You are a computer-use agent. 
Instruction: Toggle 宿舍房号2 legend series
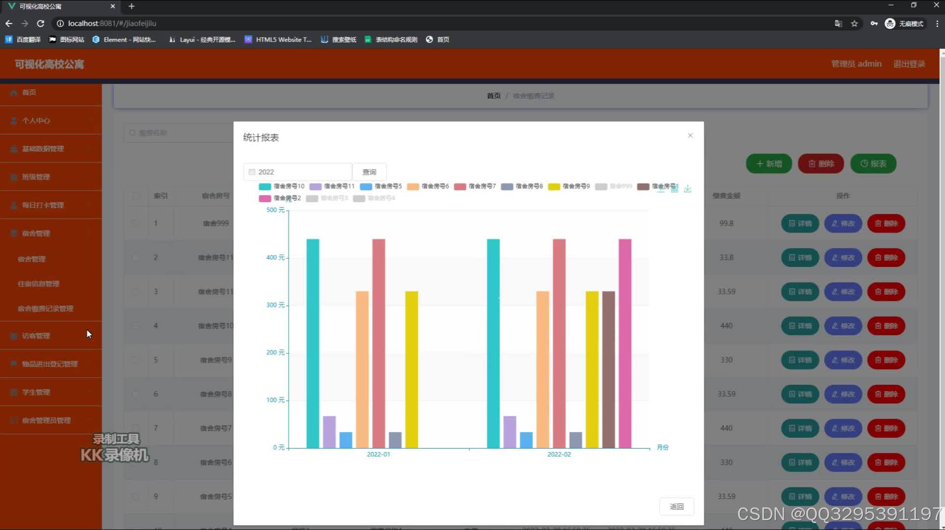[280, 198]
